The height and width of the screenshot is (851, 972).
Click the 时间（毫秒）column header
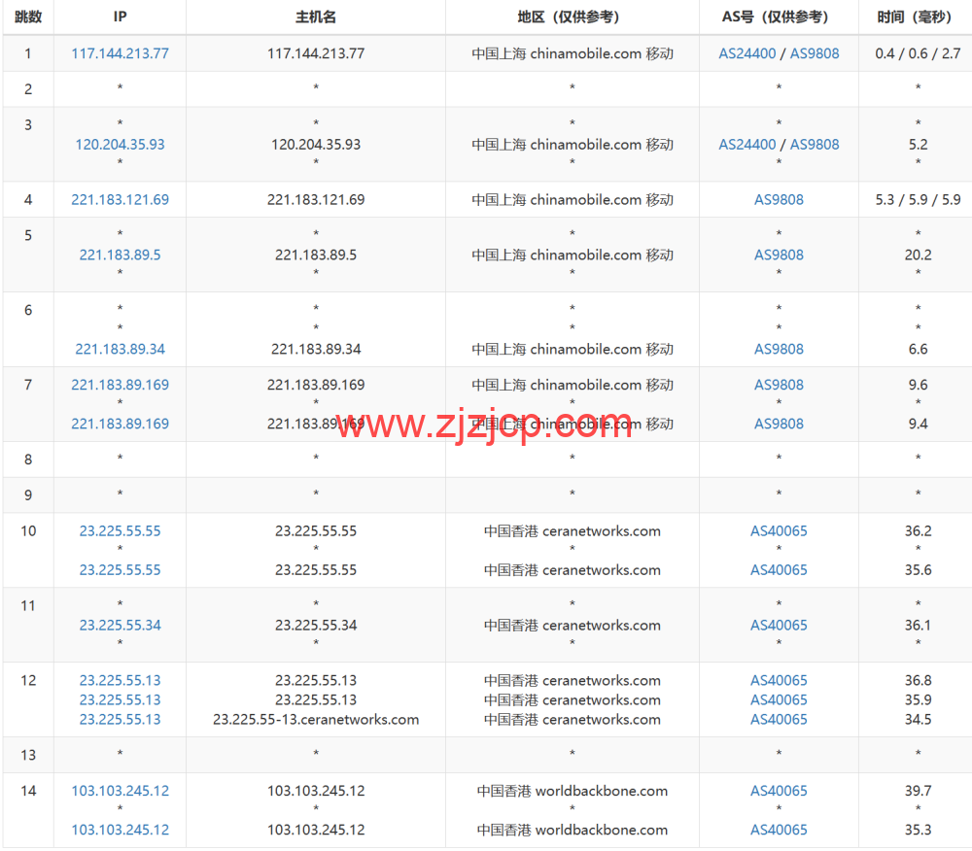(916, 17)
